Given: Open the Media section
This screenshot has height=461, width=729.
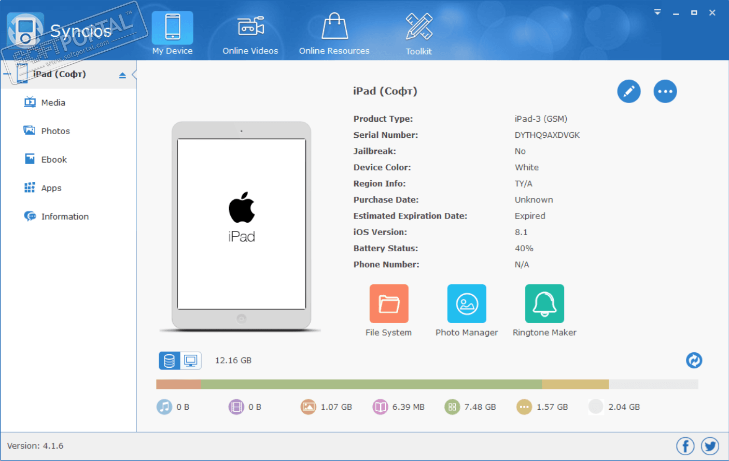Looking at the screenshot, I should pyautogui.click(x=45, y=103).
